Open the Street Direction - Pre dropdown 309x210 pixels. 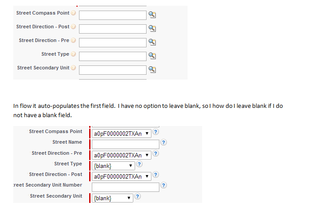[x=121, y=155]
